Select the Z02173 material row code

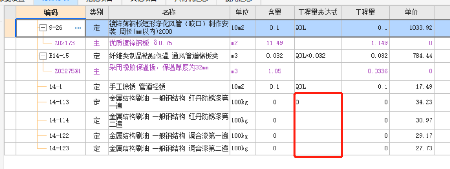pos(64,43)
